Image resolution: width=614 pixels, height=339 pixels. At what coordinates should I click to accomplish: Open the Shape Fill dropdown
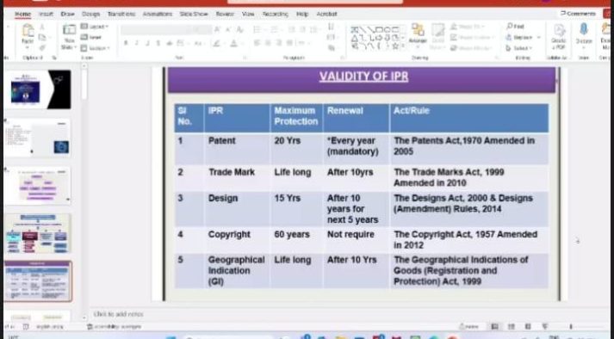point(468,26)
